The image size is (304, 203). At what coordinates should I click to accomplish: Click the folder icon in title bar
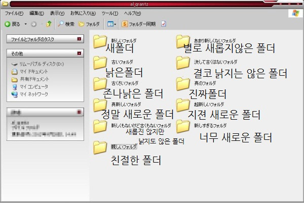tap(5, 4)
